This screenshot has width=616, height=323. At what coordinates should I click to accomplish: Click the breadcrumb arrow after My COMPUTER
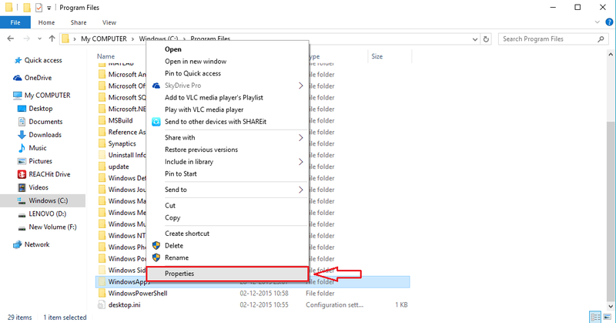pyautogui.click(x=132, y=39)
